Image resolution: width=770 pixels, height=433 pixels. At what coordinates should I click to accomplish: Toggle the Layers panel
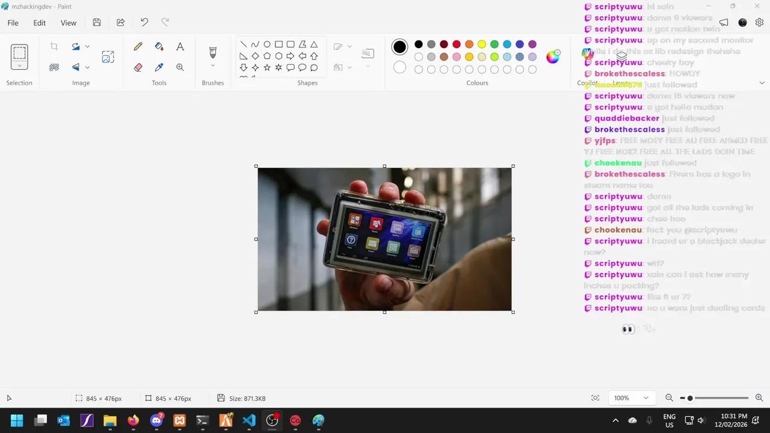(621, 56)
